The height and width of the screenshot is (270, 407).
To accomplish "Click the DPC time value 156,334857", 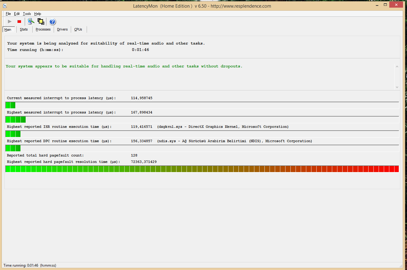I will [141, 141].
